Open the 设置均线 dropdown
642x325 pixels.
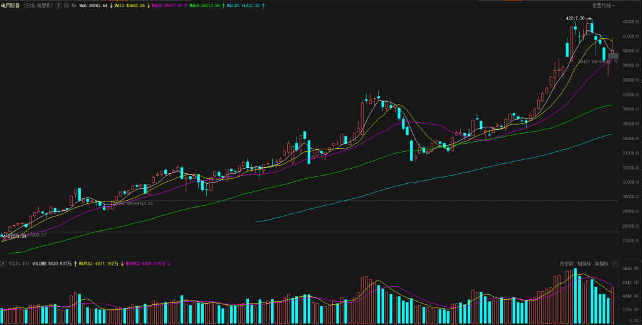point(603,6)
